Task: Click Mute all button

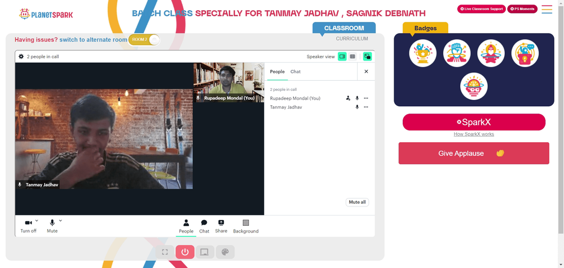Action: (x=357, y=202)
